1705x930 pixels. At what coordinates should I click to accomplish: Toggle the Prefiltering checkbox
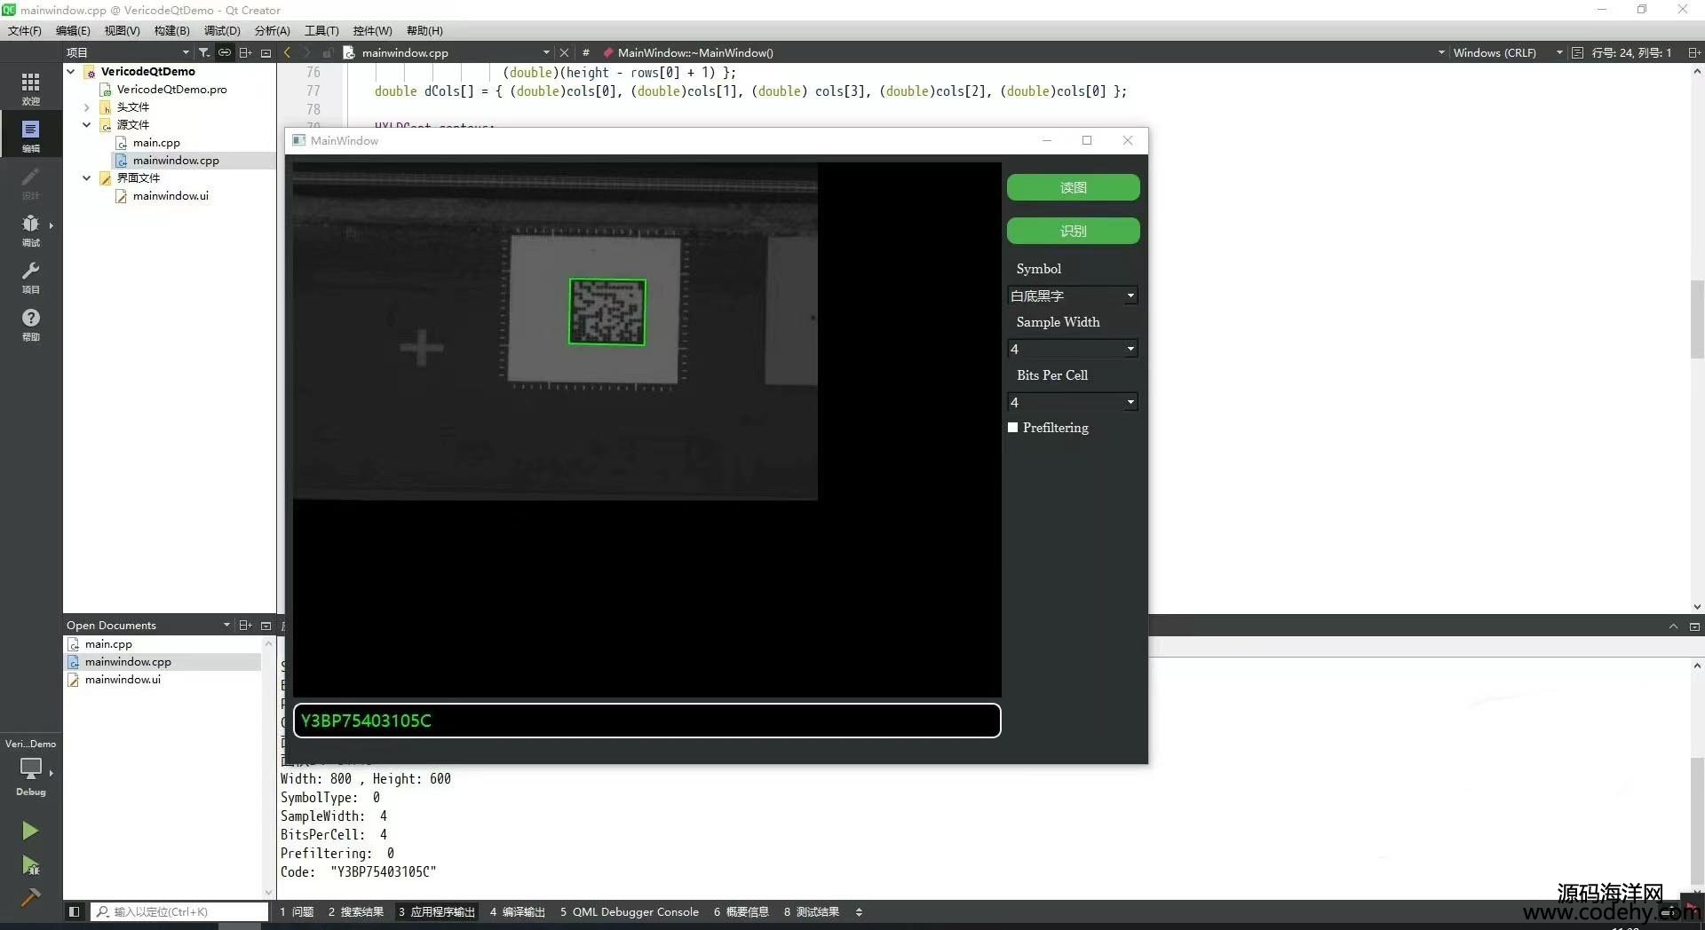pos(1012,427)
